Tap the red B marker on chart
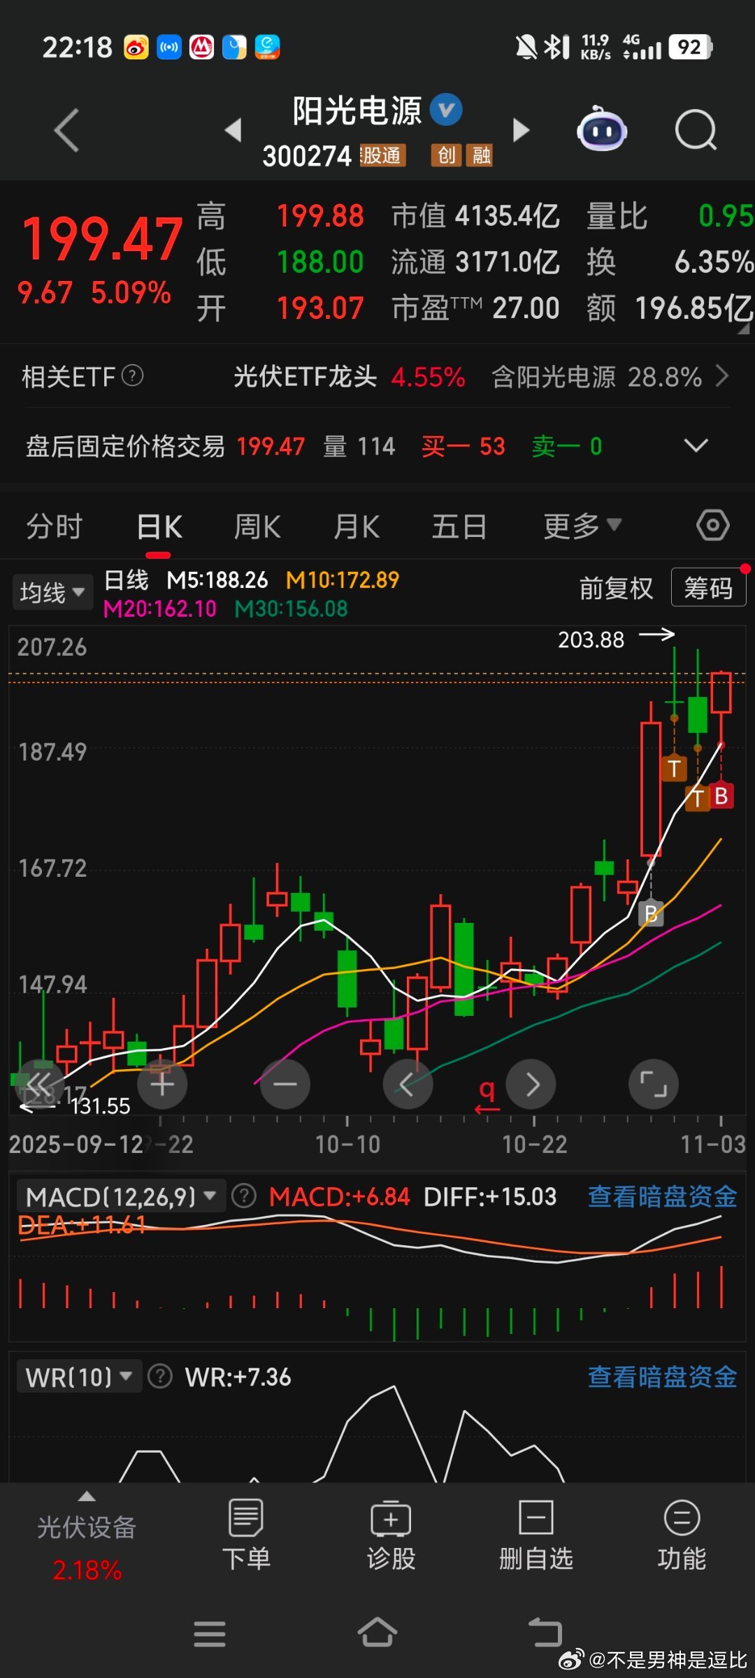Screen dimensions: 755x1678 tap(721, 796)
